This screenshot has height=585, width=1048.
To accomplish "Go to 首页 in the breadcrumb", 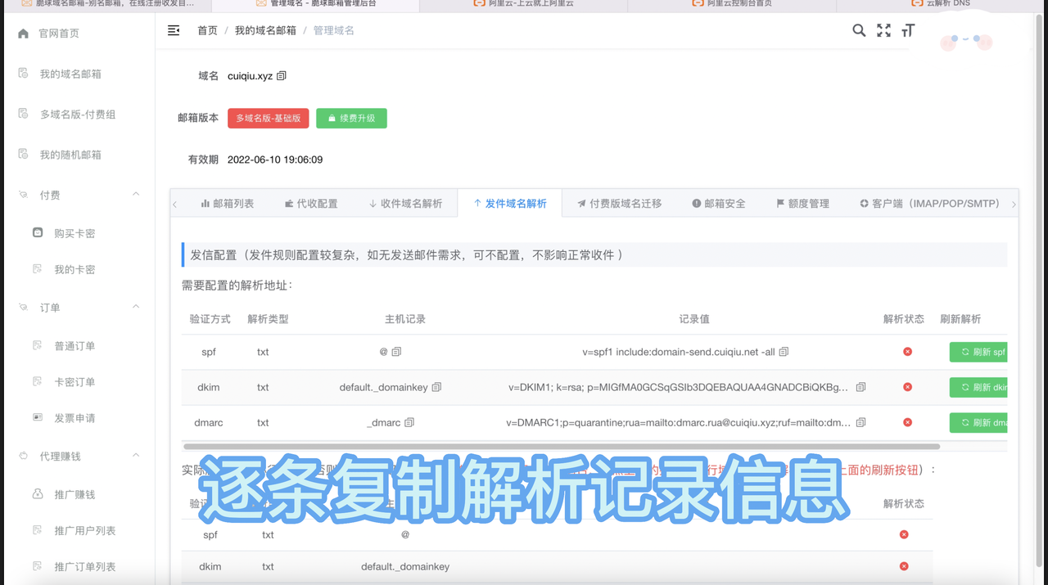I will (207, 30).
